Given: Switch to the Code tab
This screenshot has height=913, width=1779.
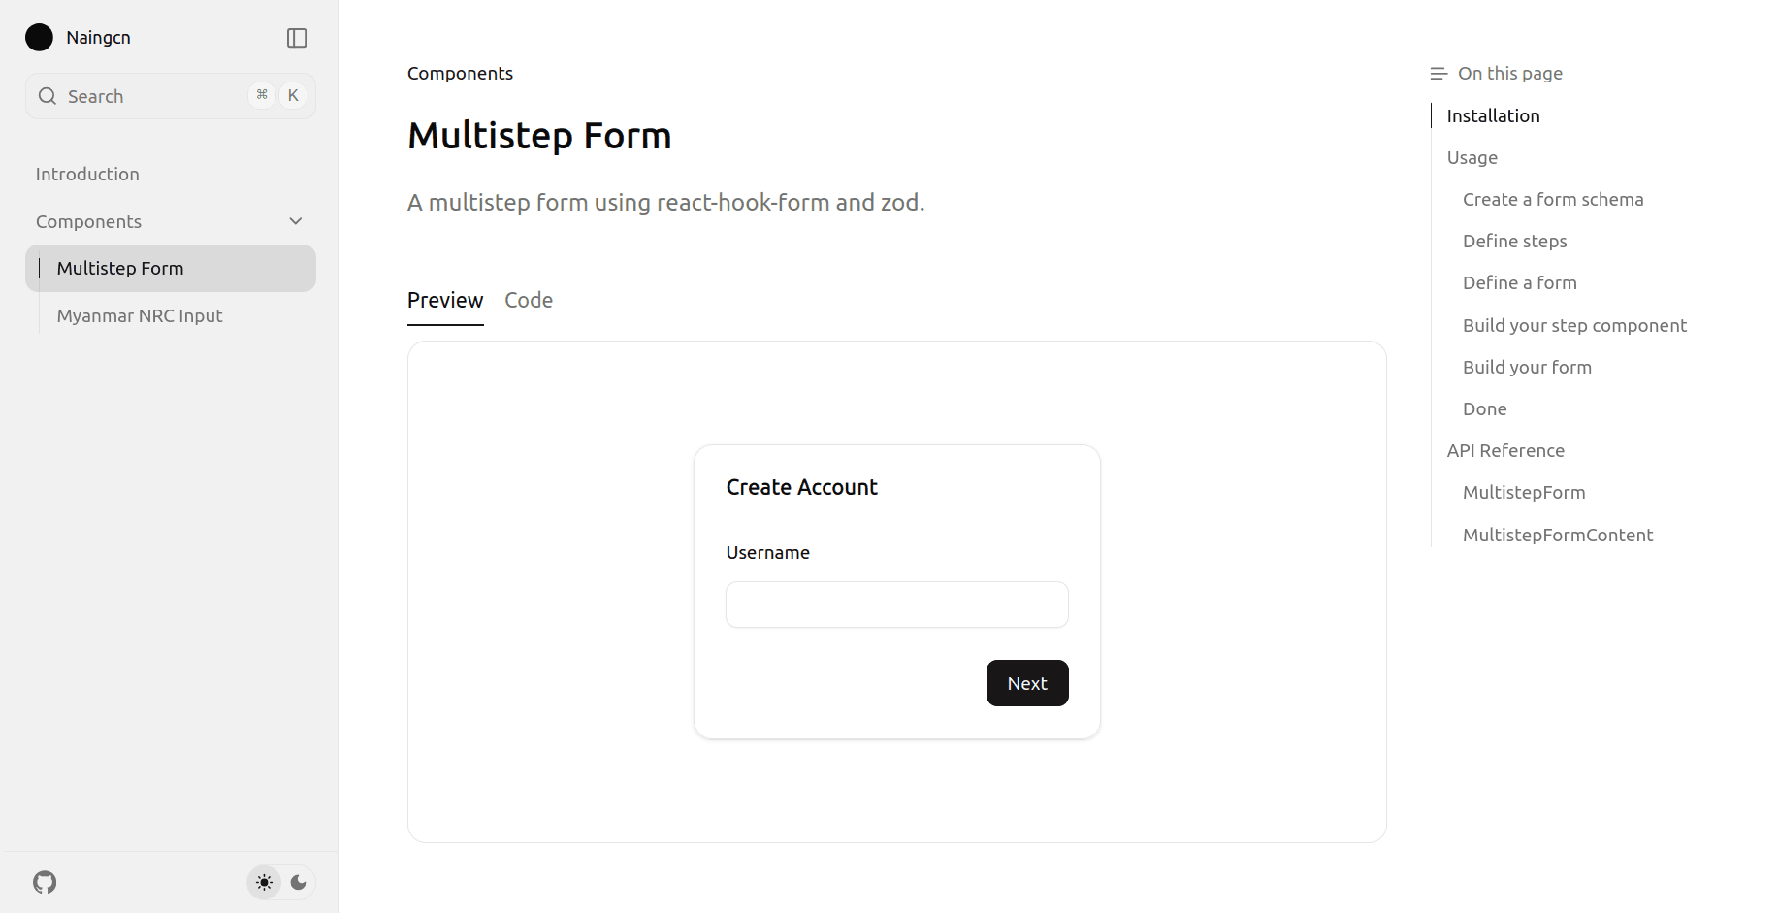Looking at the screenshot, I should click(529, 301).
